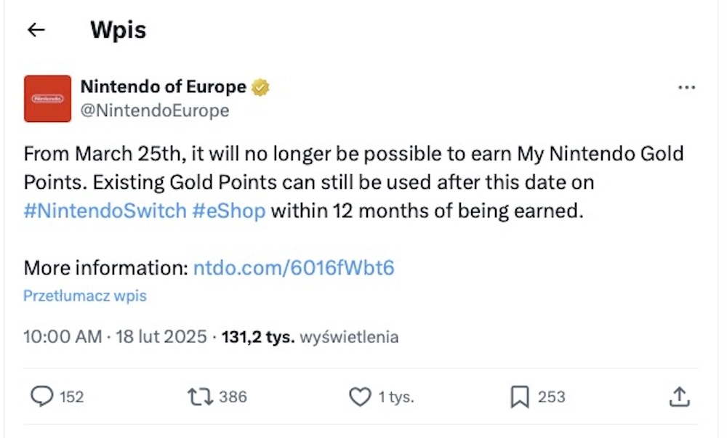Open the 10:00 AM · 18 lut 2025 timestamp
This screenshot has width=727, height=438.
pyautogui.click(x=115, y=336)
